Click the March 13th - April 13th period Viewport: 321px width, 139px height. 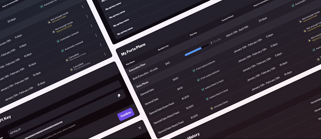237,31
